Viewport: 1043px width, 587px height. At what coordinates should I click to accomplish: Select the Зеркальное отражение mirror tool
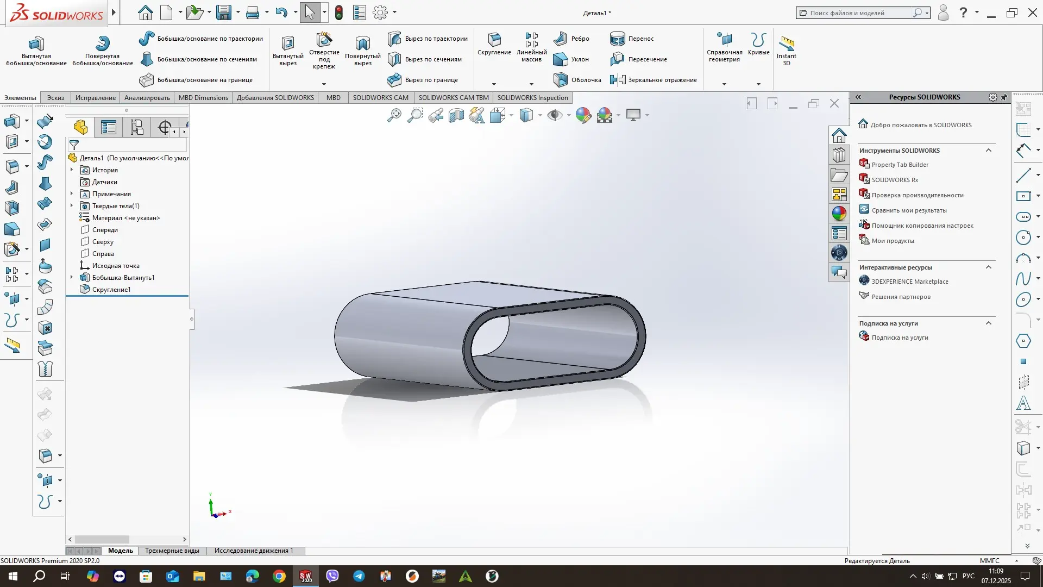point(654,80)
